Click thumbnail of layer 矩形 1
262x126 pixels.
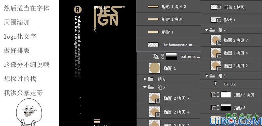pyautogui.click(x=153, y=32)
